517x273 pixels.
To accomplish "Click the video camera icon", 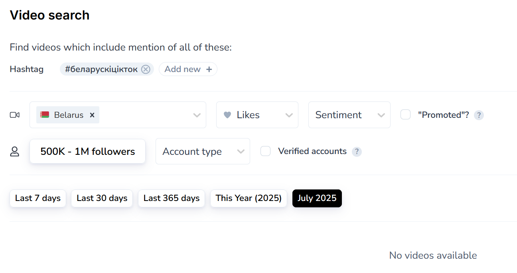I will pyautogui.click(x=15, y=115).
